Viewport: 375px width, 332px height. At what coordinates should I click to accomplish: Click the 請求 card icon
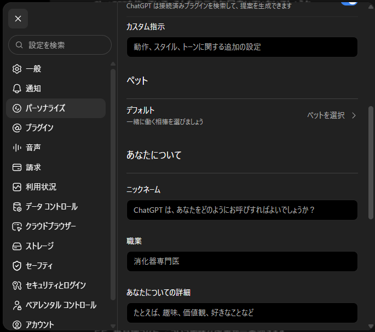point(17,167)
